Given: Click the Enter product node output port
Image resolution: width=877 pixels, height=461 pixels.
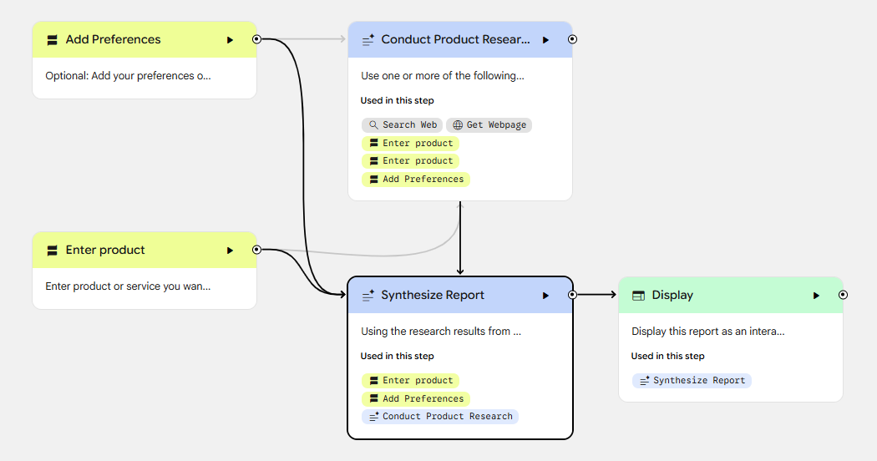Looking at the screenshot, I should pos(256,250).
